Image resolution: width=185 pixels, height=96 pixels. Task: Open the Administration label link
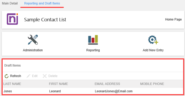(33, 50)
